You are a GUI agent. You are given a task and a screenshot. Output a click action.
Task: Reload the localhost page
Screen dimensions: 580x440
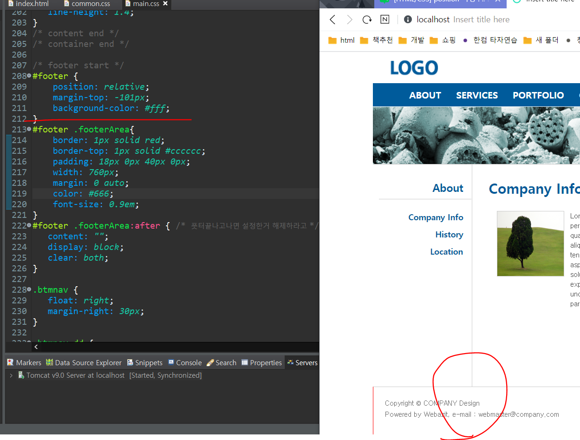(x=367, y=20)
